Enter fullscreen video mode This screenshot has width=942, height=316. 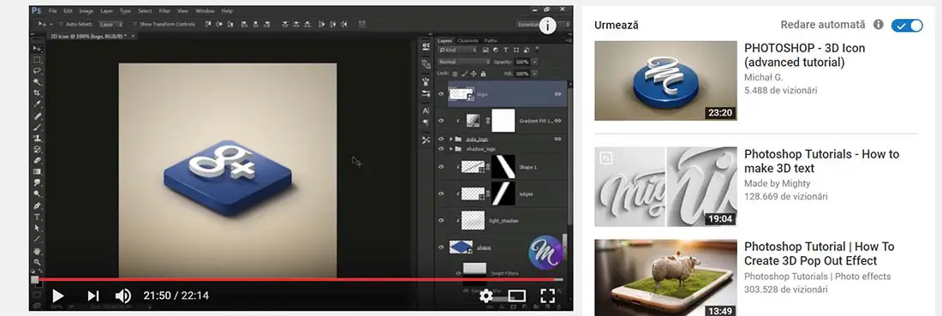547,295
